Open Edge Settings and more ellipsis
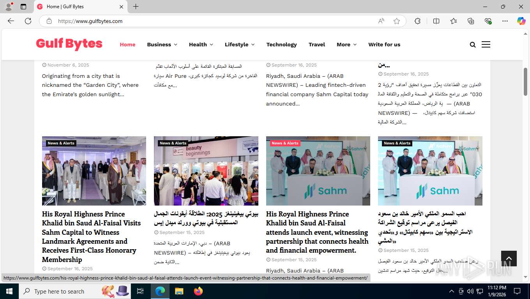The height and width of the screenshot is (299, 530). point(505,21)
